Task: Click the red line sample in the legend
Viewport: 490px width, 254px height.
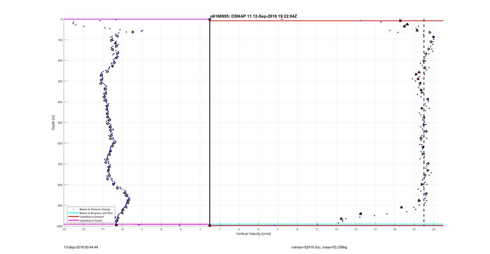Action: click(73, 217)
